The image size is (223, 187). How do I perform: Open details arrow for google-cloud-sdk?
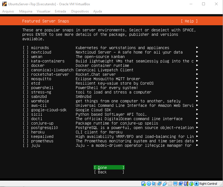point(197,110)
